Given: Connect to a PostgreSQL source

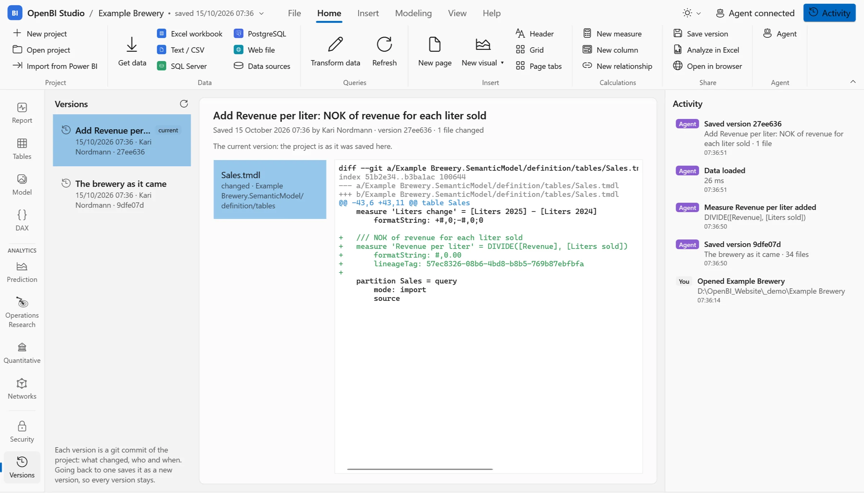Looking at the screenshot, I should pos(260,33).
